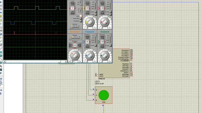Image resolution: width=201 pixels, height=113 pixels.
Task: Select the 2D circle drawing tool
Action: pos(1,56)
